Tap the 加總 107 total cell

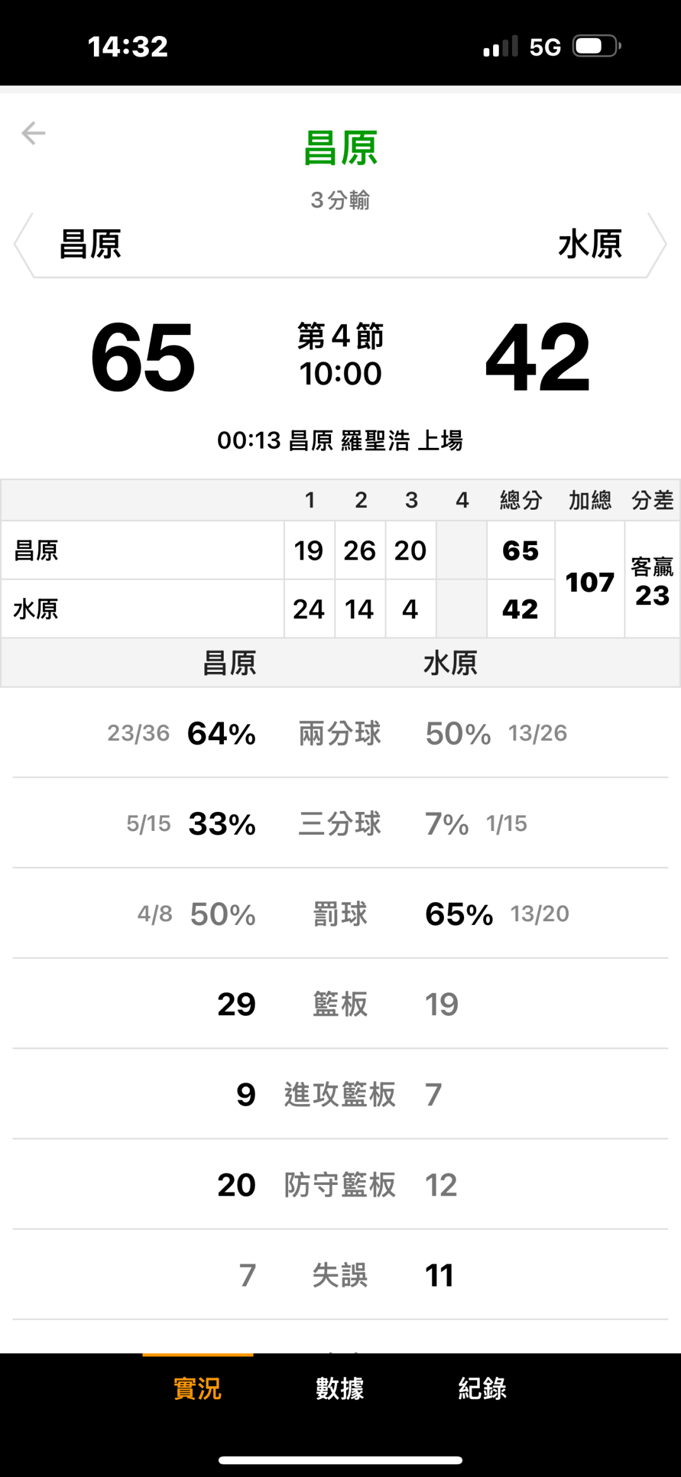click(x=590, y=582)
